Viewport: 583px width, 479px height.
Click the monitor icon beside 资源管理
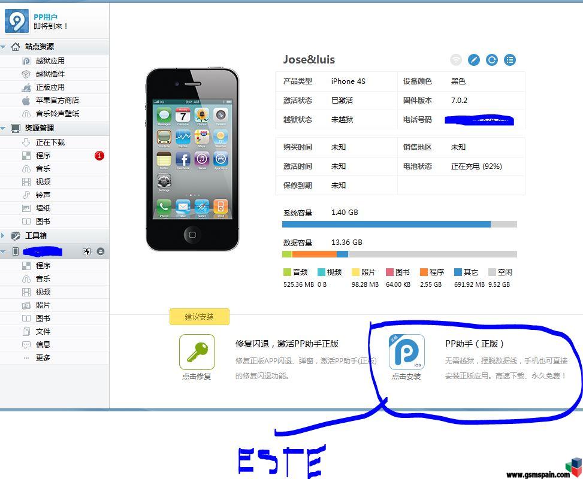[x=16, y=128]
